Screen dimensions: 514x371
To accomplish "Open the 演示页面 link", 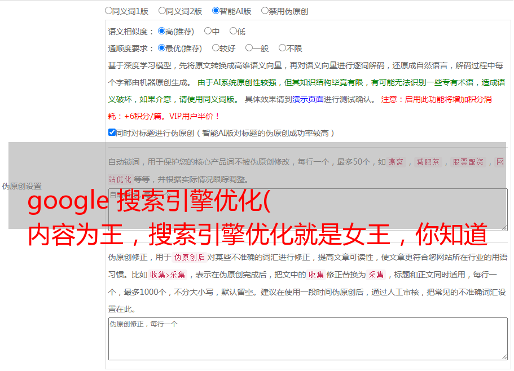I will [308, 99].
